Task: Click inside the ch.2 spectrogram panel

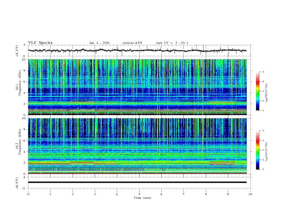Action: coord(137,146)
